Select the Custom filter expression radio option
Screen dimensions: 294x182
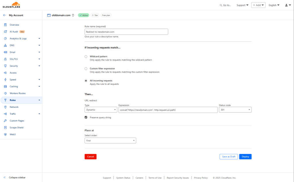coord(86,69)
